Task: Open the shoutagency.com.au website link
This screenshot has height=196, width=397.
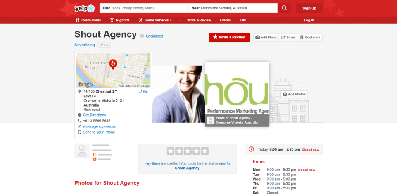Action: (x=99, y=126)
